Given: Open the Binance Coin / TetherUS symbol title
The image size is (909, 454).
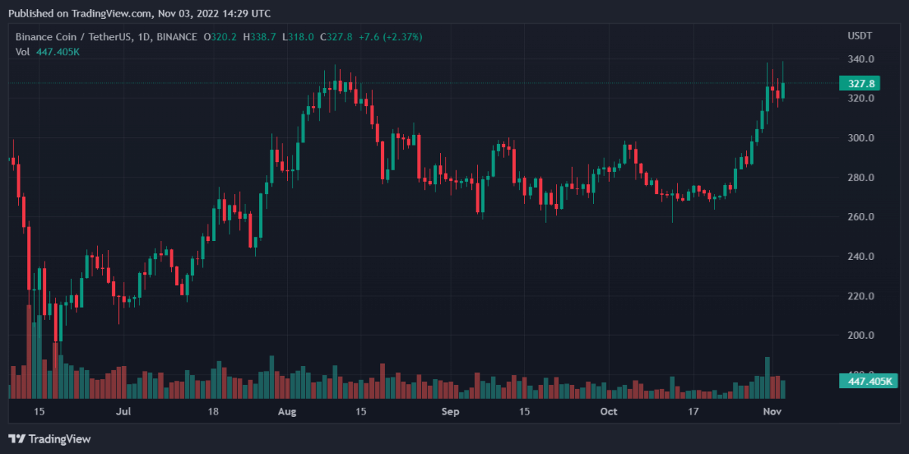Looking at the screenshot, I should pyautogui.click(x=73, y=36).
